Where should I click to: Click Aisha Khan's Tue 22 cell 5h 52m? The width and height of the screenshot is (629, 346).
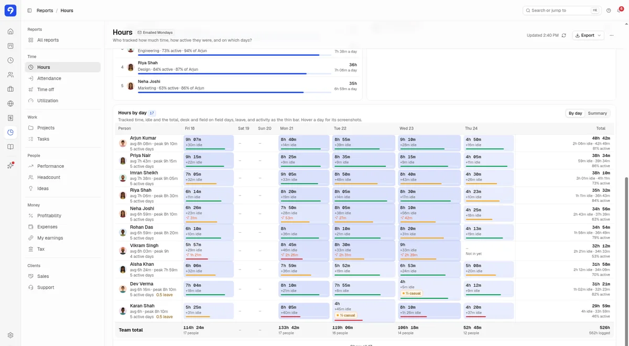[364, 269]
